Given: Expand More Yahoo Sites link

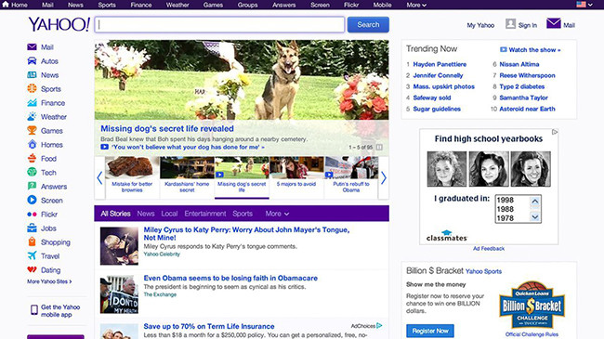Looking at the screenshot, I should (49, 281).
